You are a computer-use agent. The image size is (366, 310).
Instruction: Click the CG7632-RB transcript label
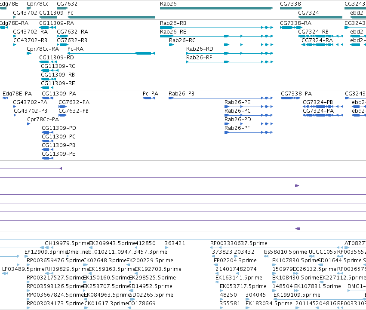point(72,40)
